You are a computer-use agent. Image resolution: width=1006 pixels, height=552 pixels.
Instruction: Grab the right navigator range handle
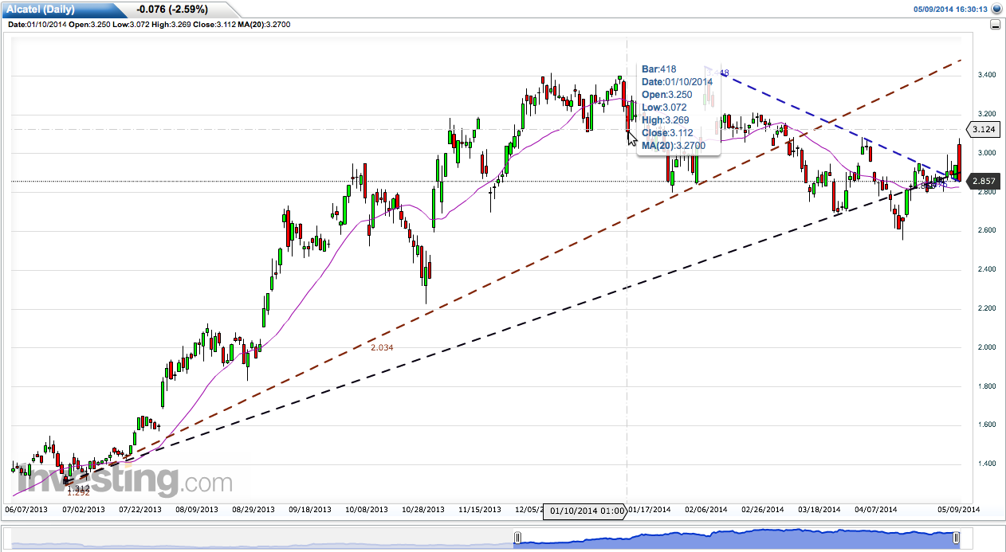[957, 538]
